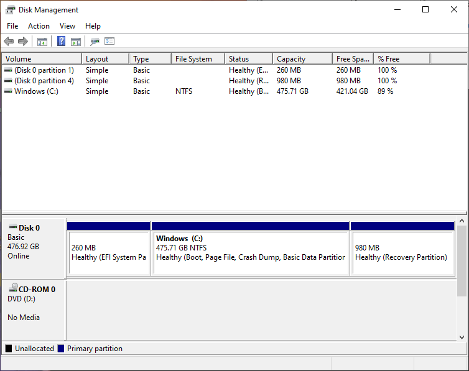Select drive icon of Windows (C:) row
This screenshot has width=469, height=371.
(8, 91)
